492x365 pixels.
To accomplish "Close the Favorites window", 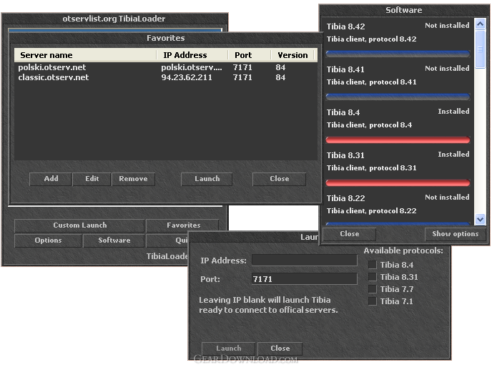I will 280,179.
